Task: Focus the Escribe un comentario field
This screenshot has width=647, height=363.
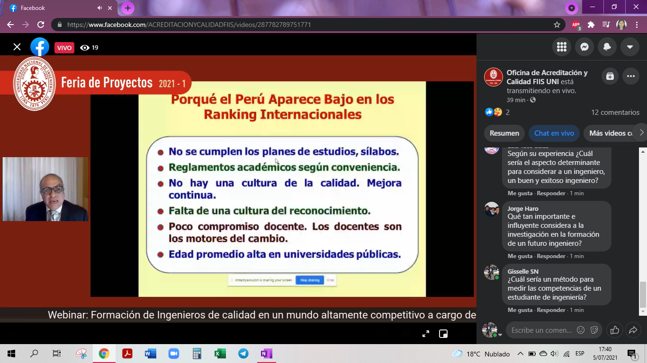Action: (x=541, y=330)
